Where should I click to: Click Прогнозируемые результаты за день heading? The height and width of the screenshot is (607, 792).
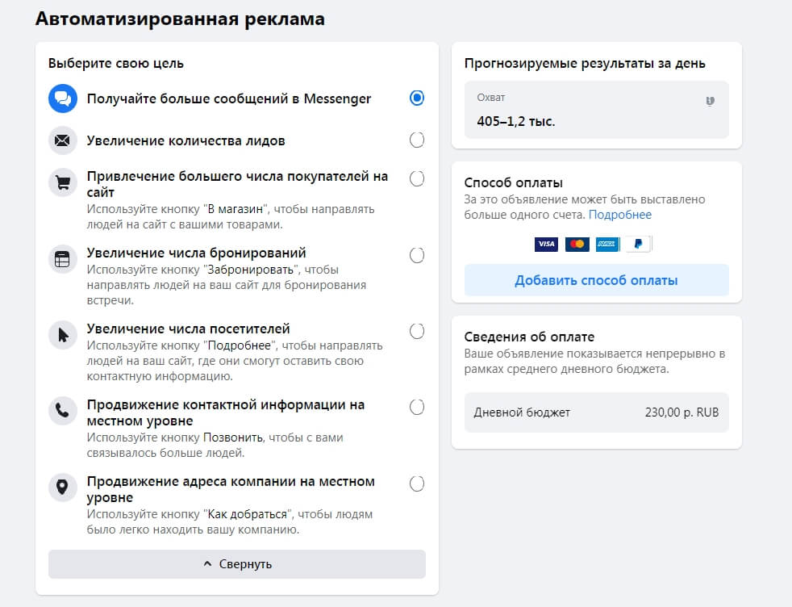[x=585, y=64]
